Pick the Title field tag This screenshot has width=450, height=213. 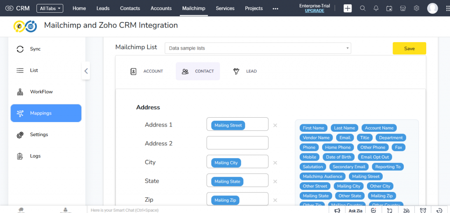coord(365,137)
